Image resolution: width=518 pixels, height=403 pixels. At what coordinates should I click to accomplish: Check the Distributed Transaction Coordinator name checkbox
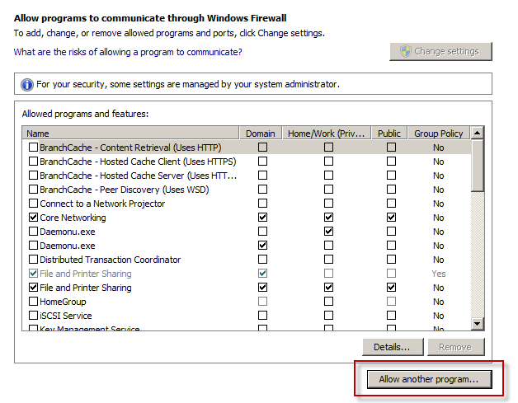33,260
